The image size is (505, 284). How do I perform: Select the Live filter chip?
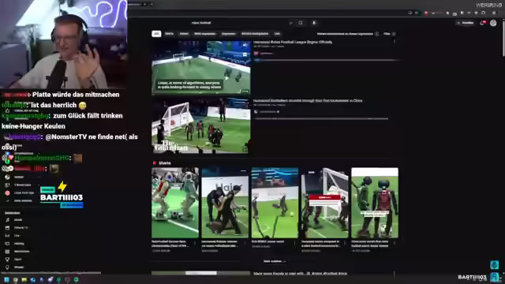point(277,34)
